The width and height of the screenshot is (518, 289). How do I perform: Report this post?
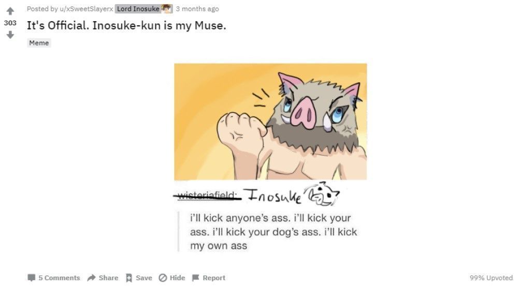[x=208, y=278]
